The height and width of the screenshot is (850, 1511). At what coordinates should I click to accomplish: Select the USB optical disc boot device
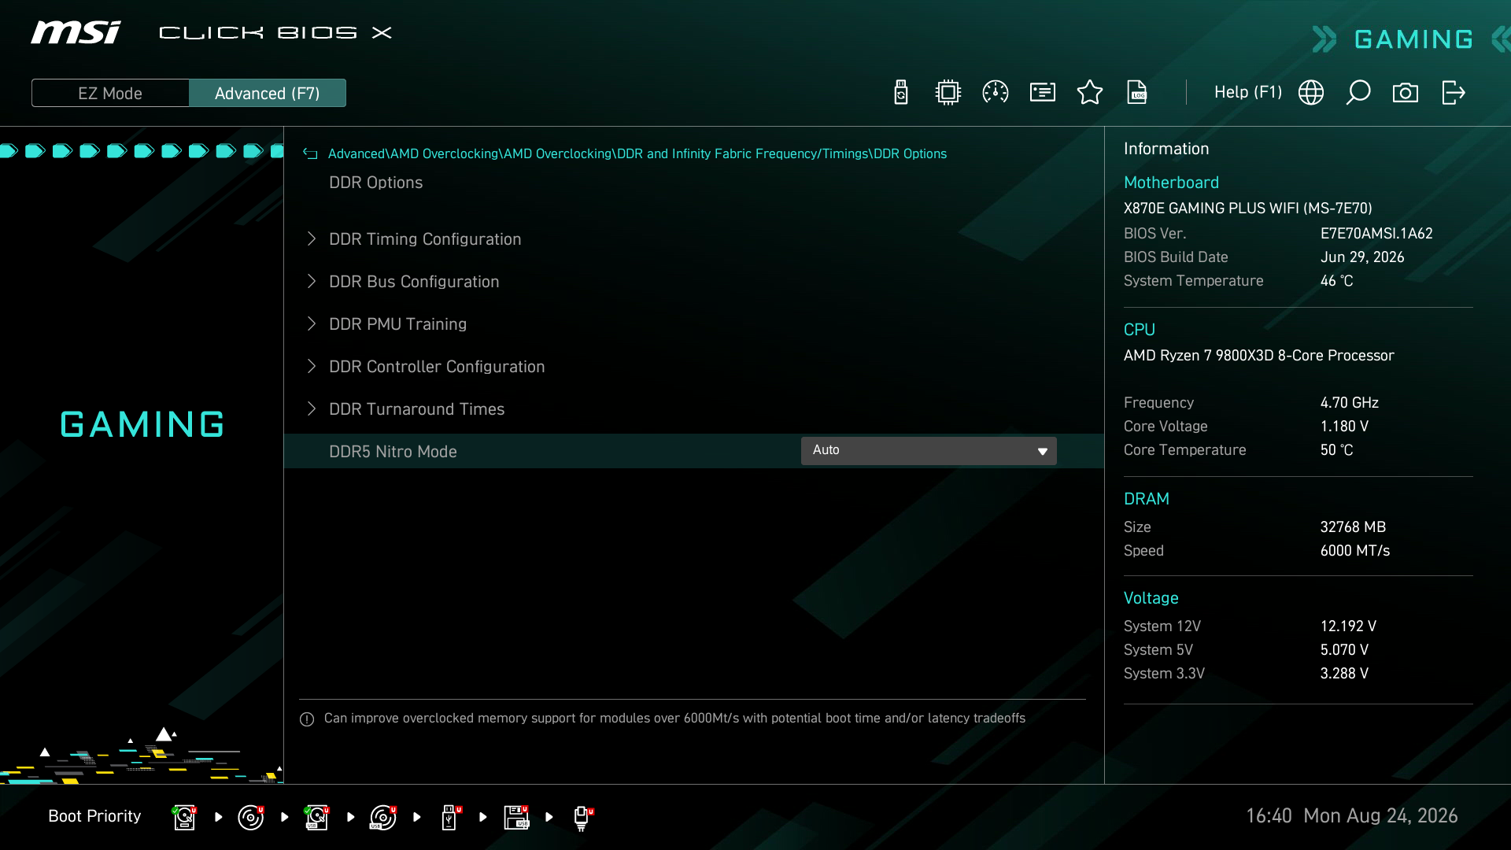[x=382, y=817]
